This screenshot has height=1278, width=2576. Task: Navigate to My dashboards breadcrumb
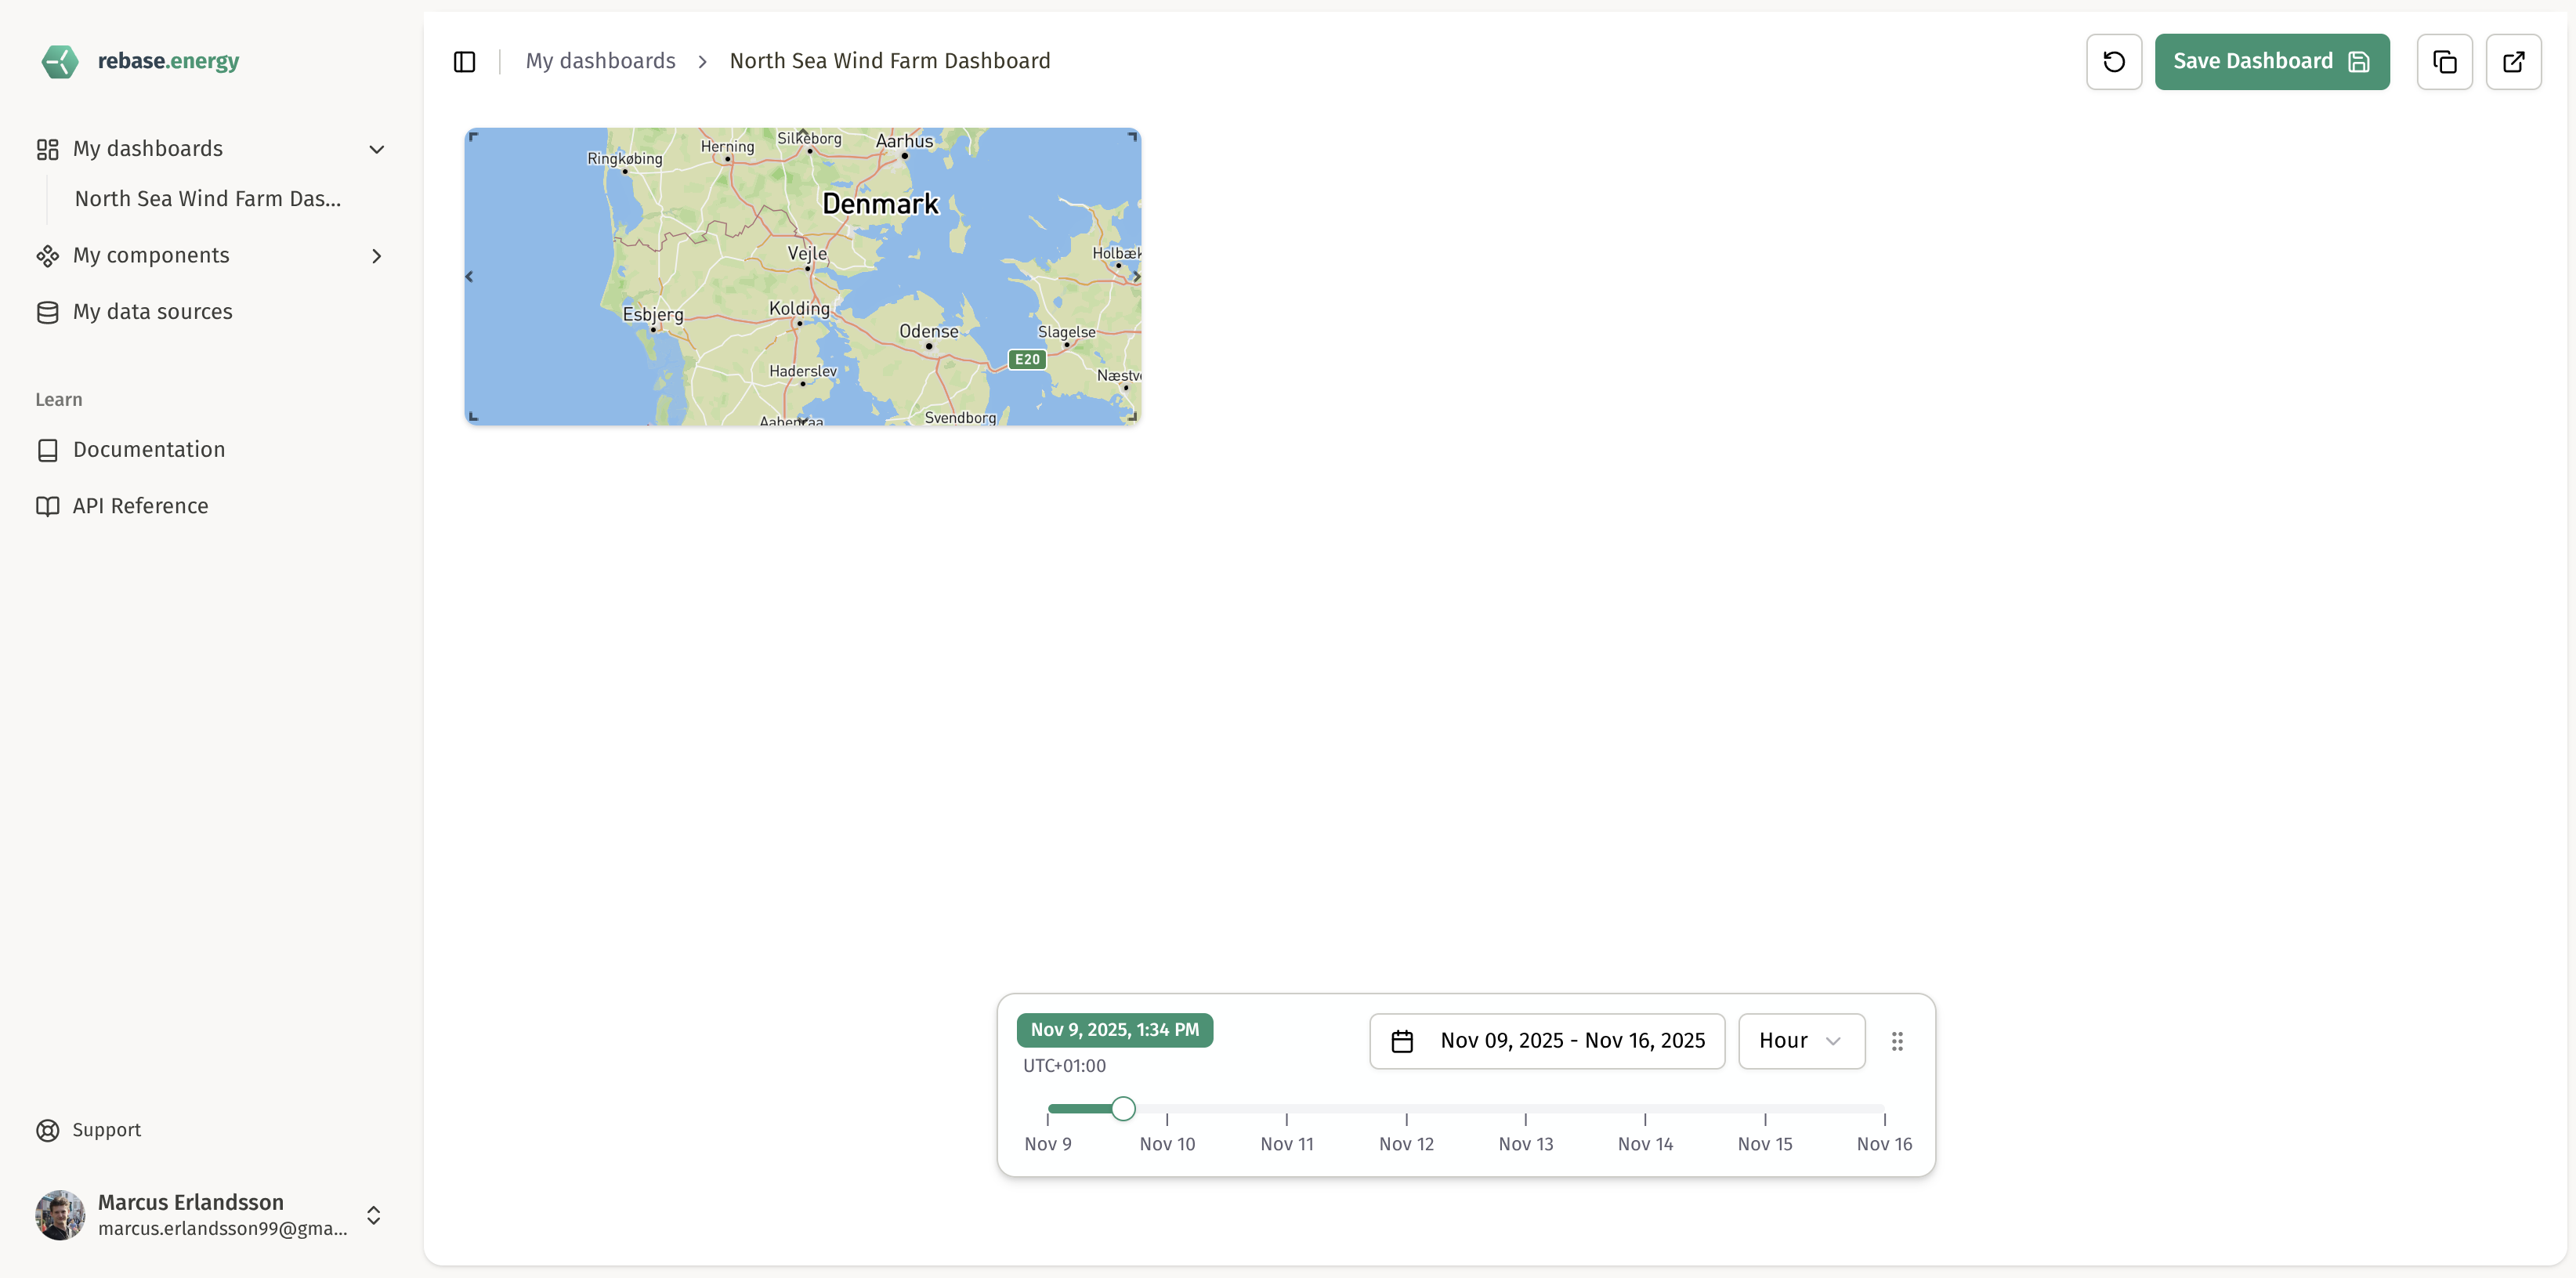tap(600, 60)
